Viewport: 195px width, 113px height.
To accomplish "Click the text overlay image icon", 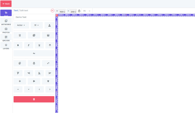I will tap(34, 35).
